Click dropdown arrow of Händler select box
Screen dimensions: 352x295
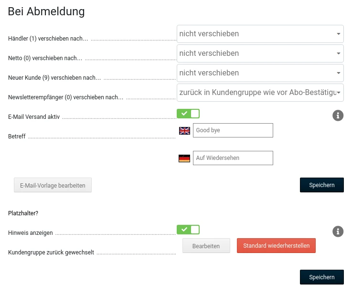tap(338, 34)
